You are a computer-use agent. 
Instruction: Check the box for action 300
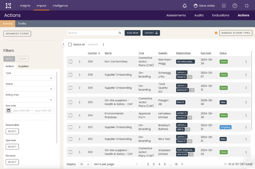click(x=70, y=152)
